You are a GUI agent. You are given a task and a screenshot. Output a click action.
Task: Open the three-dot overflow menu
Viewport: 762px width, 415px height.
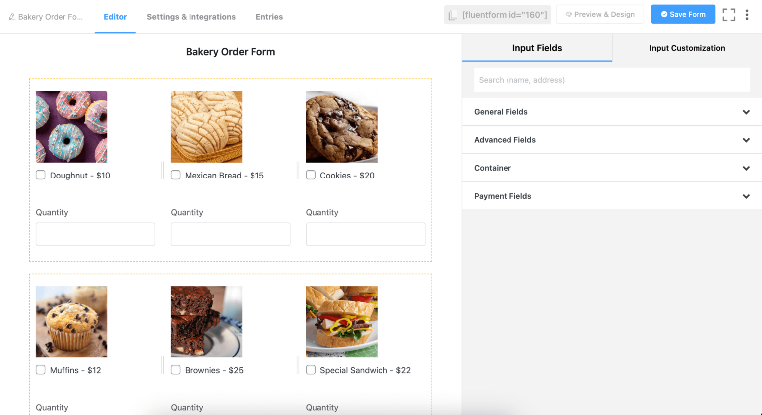747,15
